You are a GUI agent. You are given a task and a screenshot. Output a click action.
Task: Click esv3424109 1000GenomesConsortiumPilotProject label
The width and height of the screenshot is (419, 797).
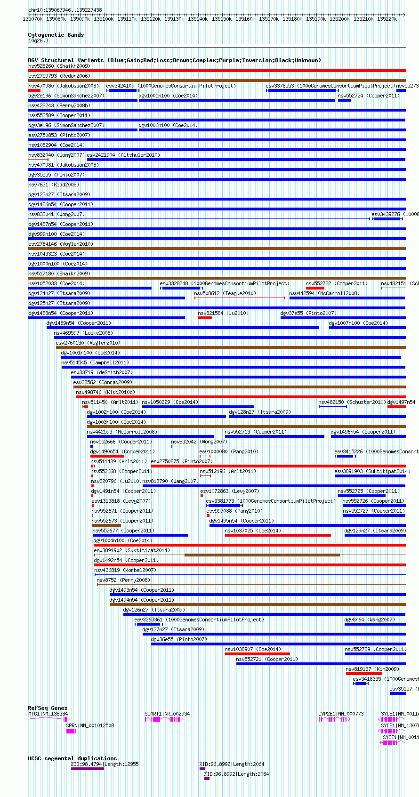[171, 86]
